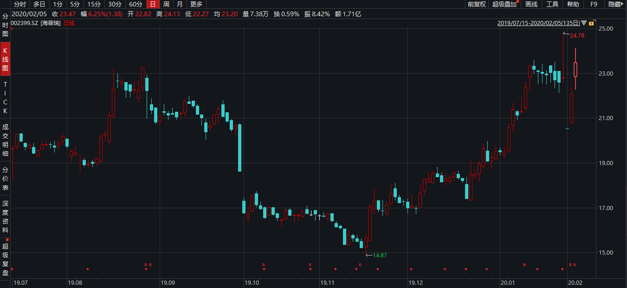
Task: Open the 分价表 sidebar view
Action: click(6, 179)
